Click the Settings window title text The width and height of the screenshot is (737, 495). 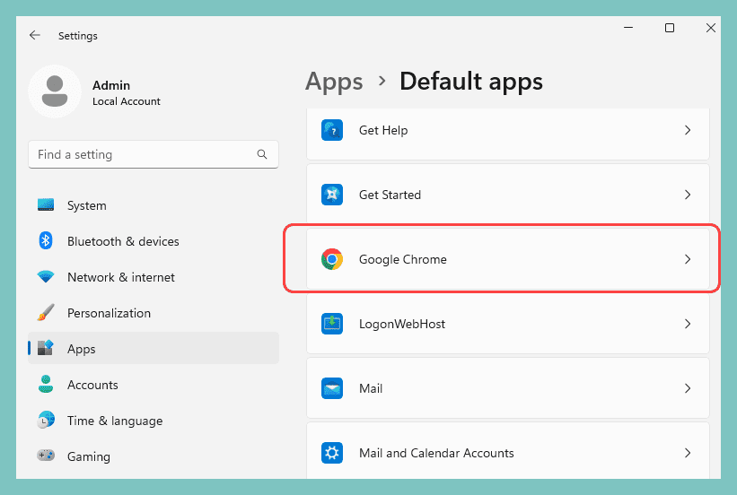pyautogui.click(x=78, y=36)
